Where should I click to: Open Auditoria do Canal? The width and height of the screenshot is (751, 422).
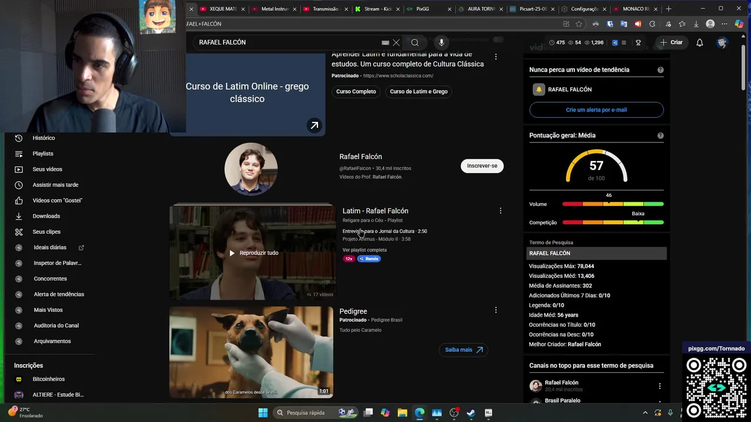coord(56,326)
